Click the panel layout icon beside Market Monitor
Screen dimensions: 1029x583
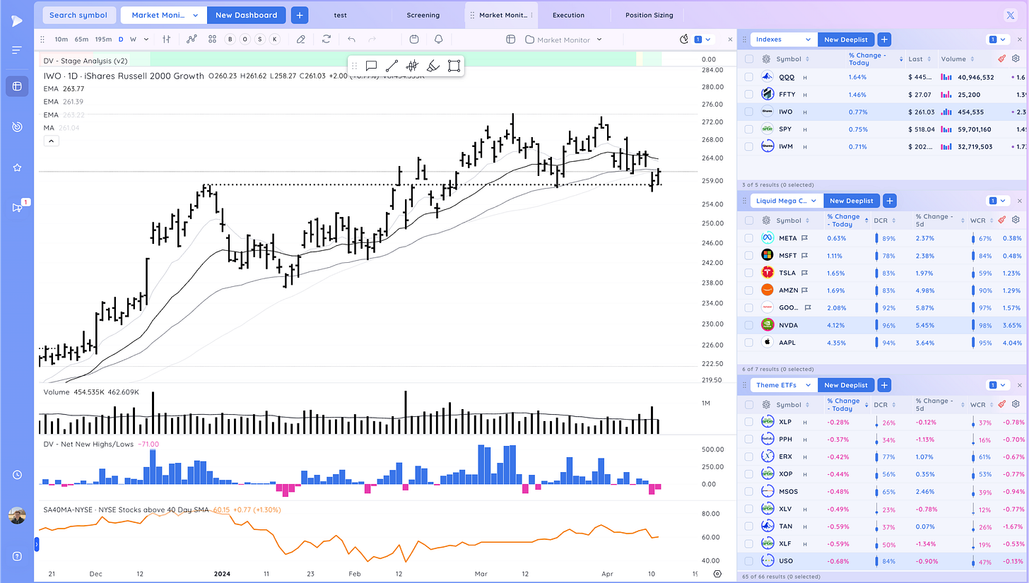[x=511, y=40]
